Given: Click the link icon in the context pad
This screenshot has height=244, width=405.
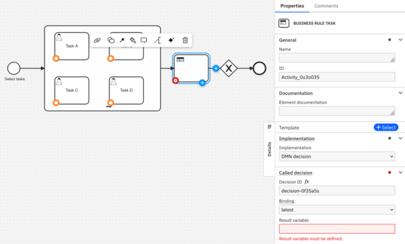Looking at the screenshot, I should click(97, 40).
